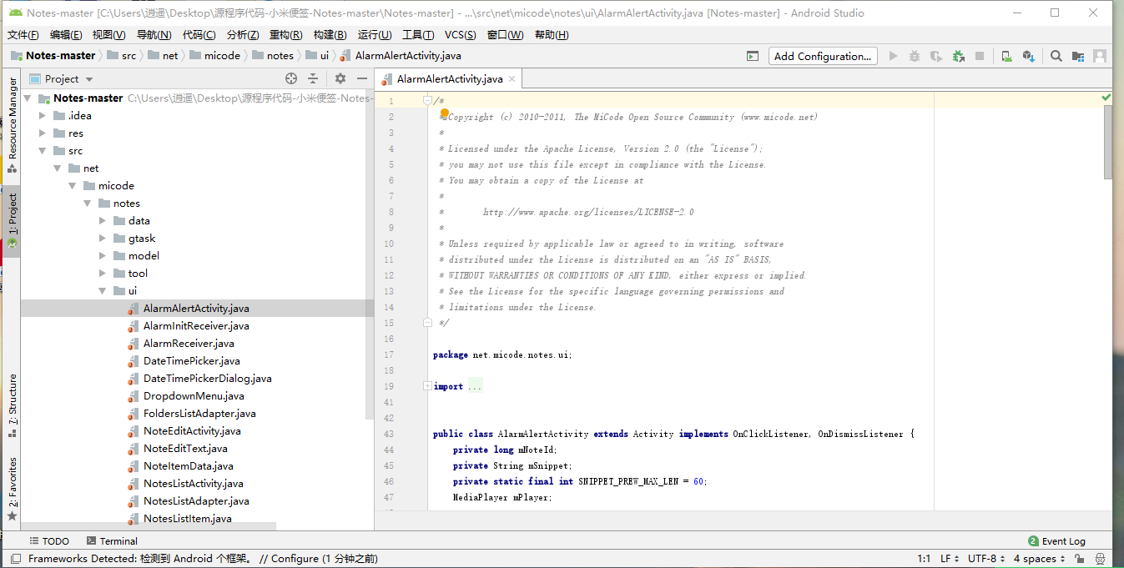Open the UTF-8 encoding selector
The height and width of the screenshot is (568, 1124).
click(986, 559)
